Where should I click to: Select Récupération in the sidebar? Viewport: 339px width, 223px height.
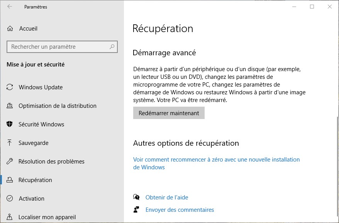pyautogui.click(x=35, y=180)
